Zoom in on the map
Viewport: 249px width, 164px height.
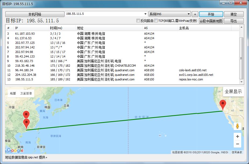[237, 136]
